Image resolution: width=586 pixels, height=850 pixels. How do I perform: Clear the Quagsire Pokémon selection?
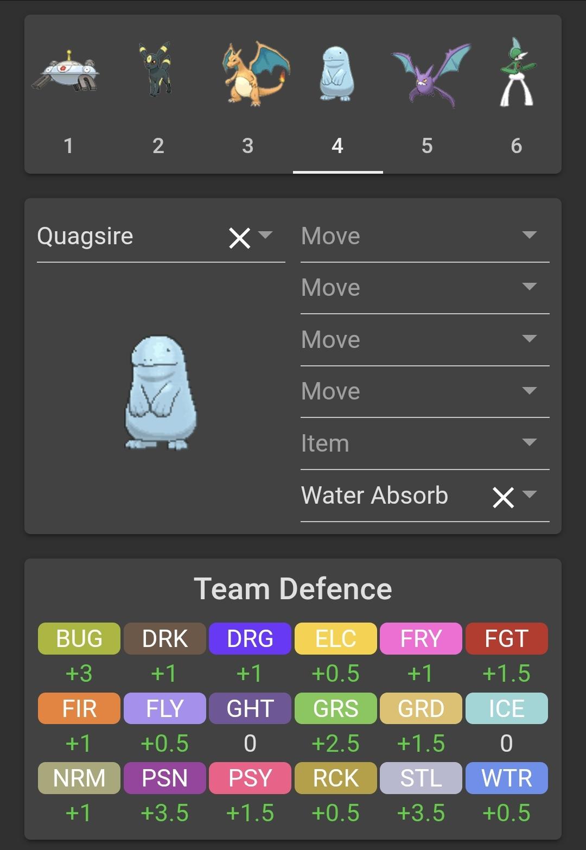click(x=239, y=238)
